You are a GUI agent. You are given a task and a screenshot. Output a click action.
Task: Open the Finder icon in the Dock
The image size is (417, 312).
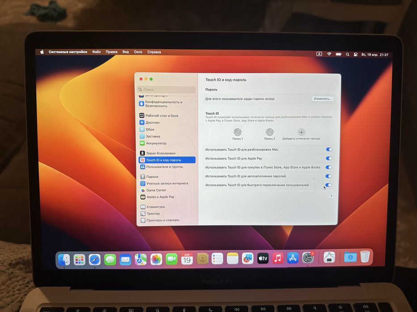point(64,259)
